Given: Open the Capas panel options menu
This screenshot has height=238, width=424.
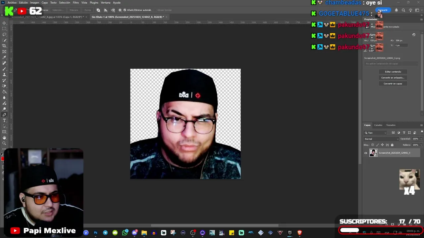Looking at the screenshot, I should [x=421, y=125].
